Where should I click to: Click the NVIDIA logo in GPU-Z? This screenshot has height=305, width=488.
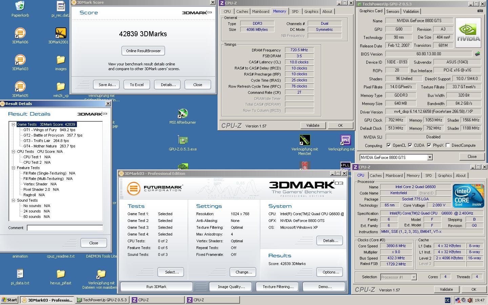coord(468,33)
